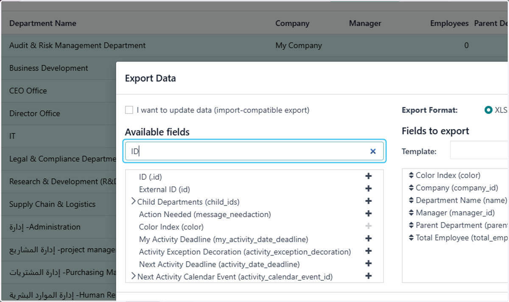Viewport: 509px width, 302px height.
Task: Select Activity Exception Decoration field row
Action: (x=245, y=252)
